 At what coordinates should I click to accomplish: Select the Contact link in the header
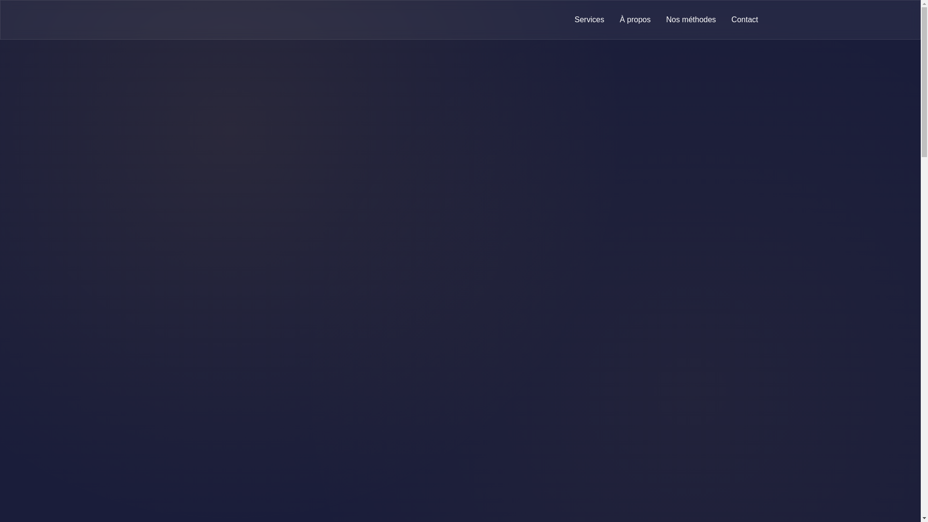(744, 20)
